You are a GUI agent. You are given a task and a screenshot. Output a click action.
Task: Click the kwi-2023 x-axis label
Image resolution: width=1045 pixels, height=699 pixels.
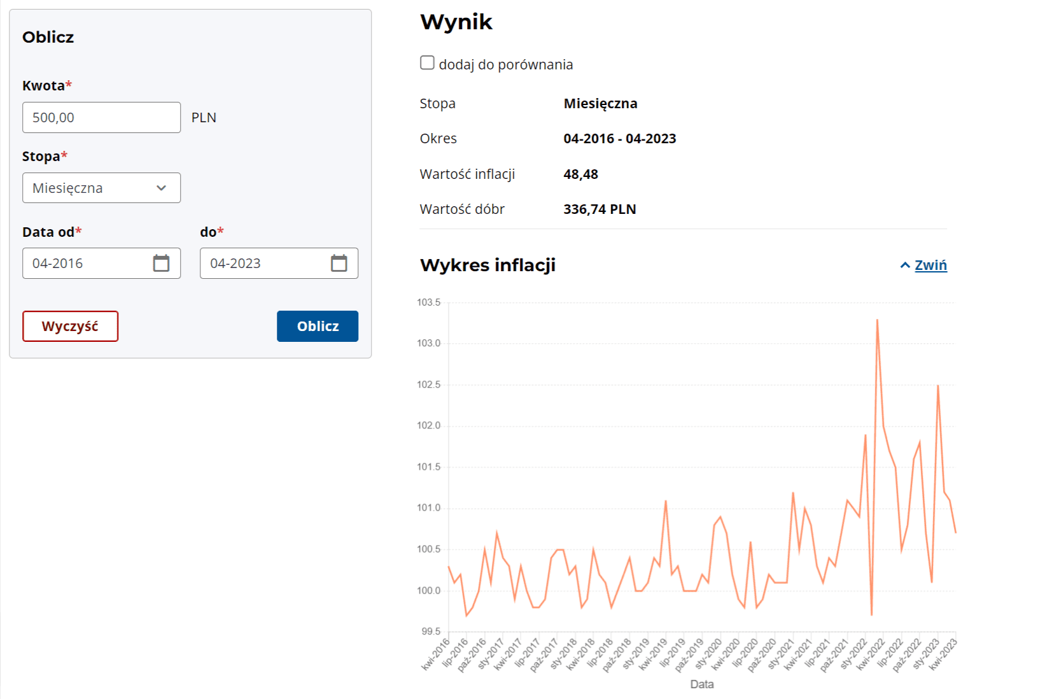[x=943, y=654]
